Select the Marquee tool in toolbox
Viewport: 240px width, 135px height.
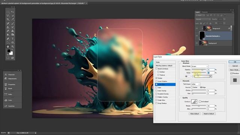click(8, 12)
